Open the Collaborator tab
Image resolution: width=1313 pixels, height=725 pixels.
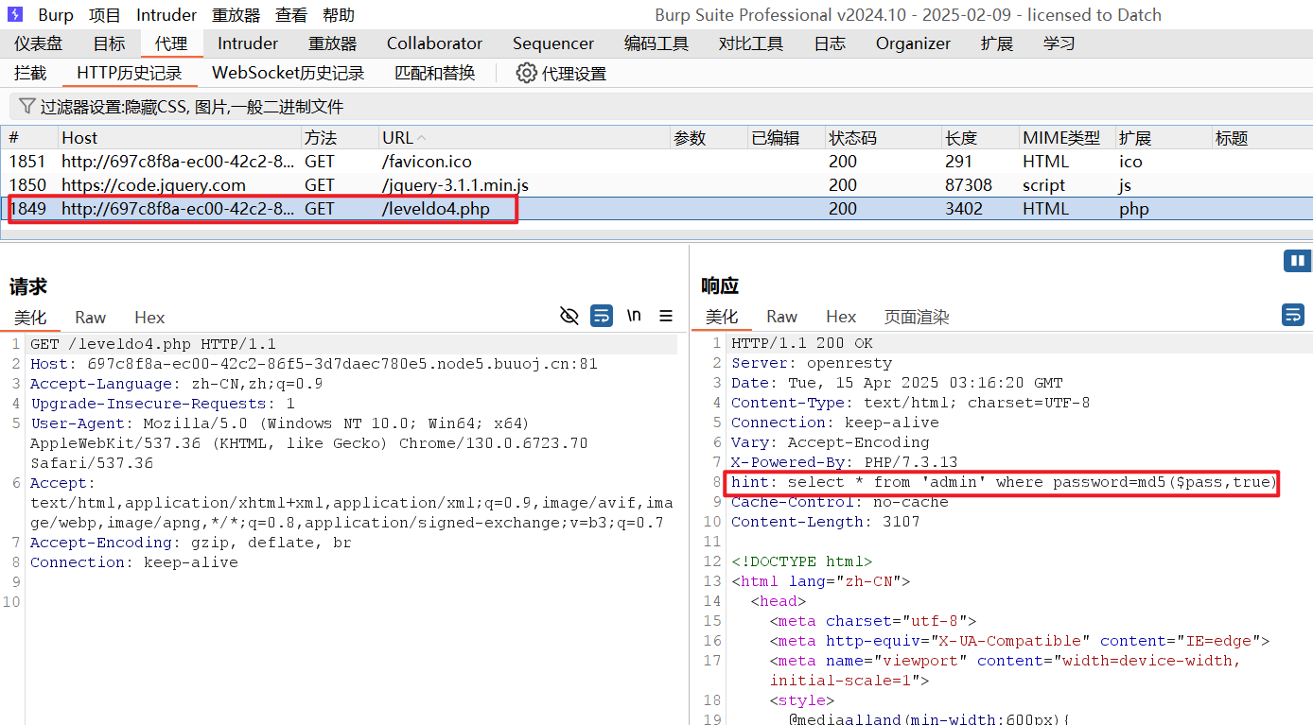click(x=434, y=43)
